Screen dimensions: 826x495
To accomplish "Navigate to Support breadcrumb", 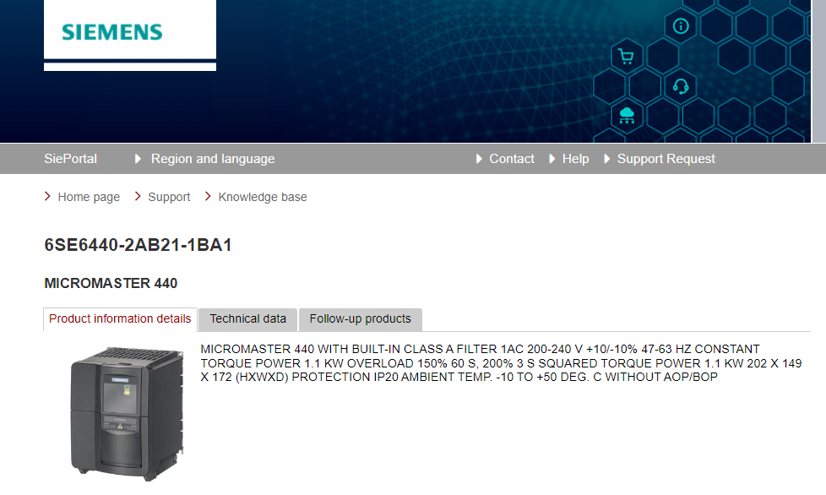I will [169, 197].
